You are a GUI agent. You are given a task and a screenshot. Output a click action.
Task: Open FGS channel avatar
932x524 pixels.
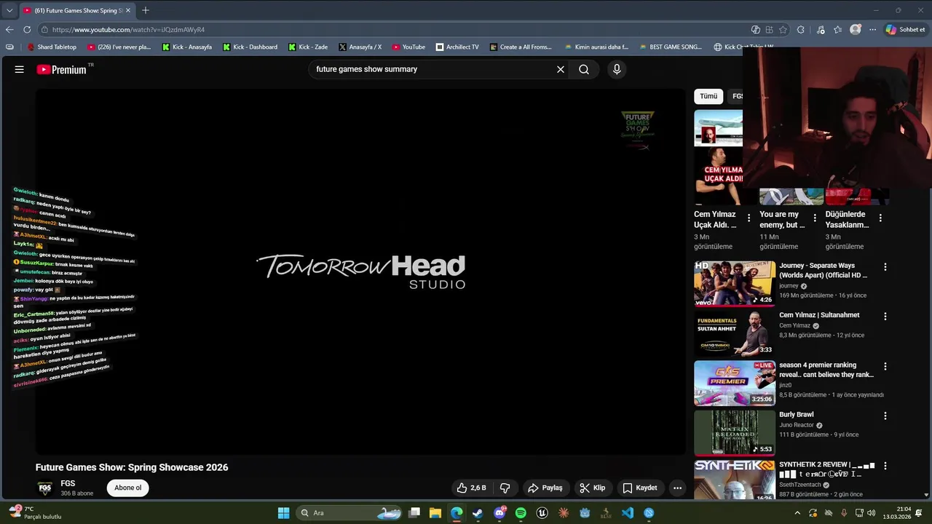(45, 488)
